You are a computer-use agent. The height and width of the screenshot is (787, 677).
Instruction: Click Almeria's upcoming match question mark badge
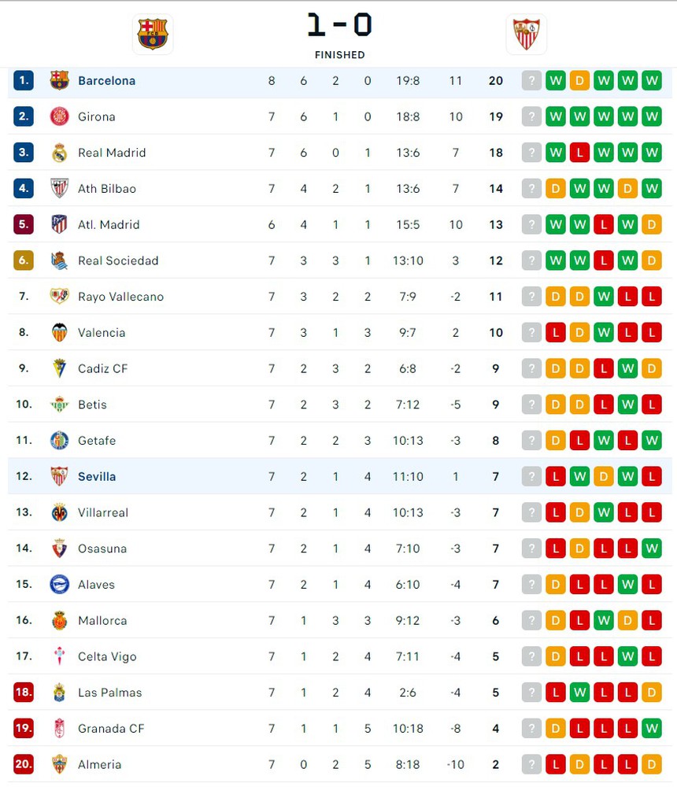coord(532,764)
